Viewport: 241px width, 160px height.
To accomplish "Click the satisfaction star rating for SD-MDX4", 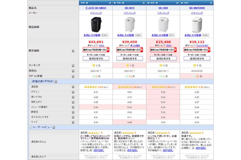I will click(x=91, y=86).
